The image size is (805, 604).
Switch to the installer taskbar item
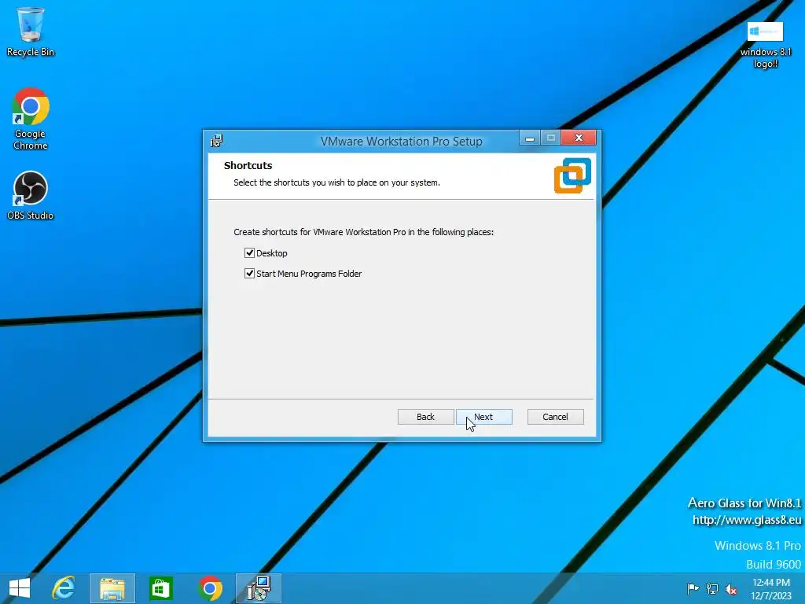258,588
